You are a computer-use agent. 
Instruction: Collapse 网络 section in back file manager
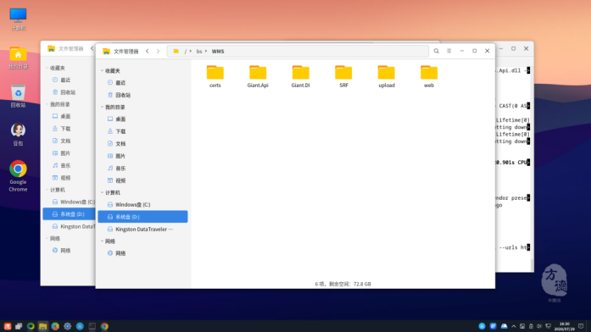point(47,238)
